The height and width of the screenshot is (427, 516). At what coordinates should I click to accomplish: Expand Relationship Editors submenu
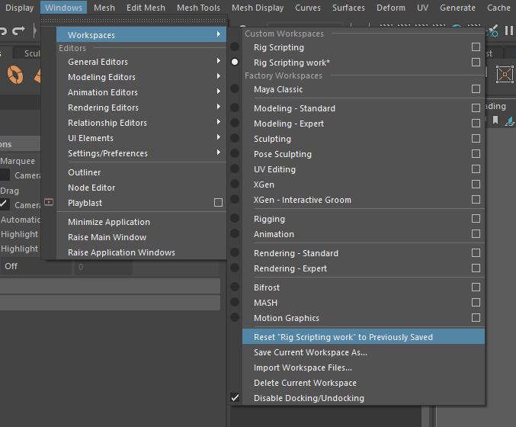pos(142,123)
